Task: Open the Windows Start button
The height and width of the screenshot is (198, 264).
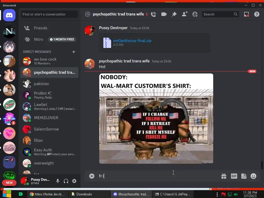Action: (x=7, y=194)
